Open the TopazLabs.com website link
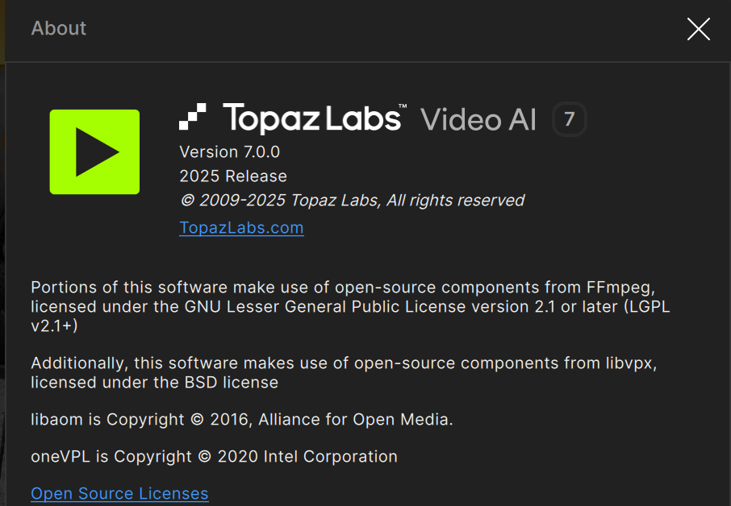Viewport: 731px width, 506px height. pos(241,228)
